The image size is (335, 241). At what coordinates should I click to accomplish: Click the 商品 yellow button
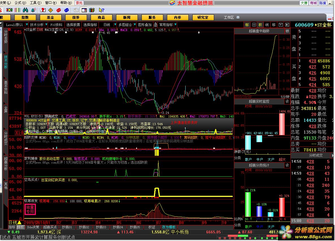click(101, 17)
